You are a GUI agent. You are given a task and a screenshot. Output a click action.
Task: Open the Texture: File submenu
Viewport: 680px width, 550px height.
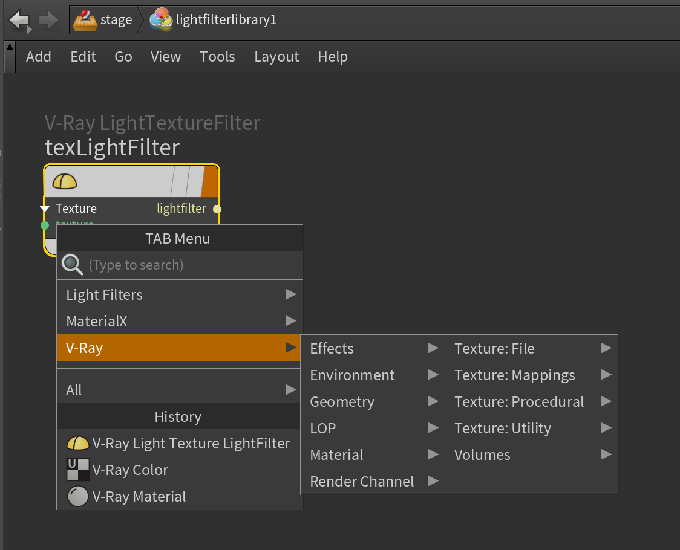click(532, 348)
